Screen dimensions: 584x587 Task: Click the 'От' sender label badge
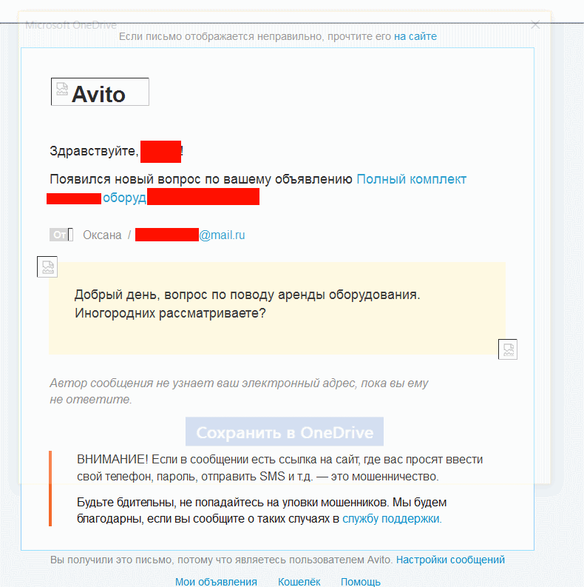[x=61, y=235]
